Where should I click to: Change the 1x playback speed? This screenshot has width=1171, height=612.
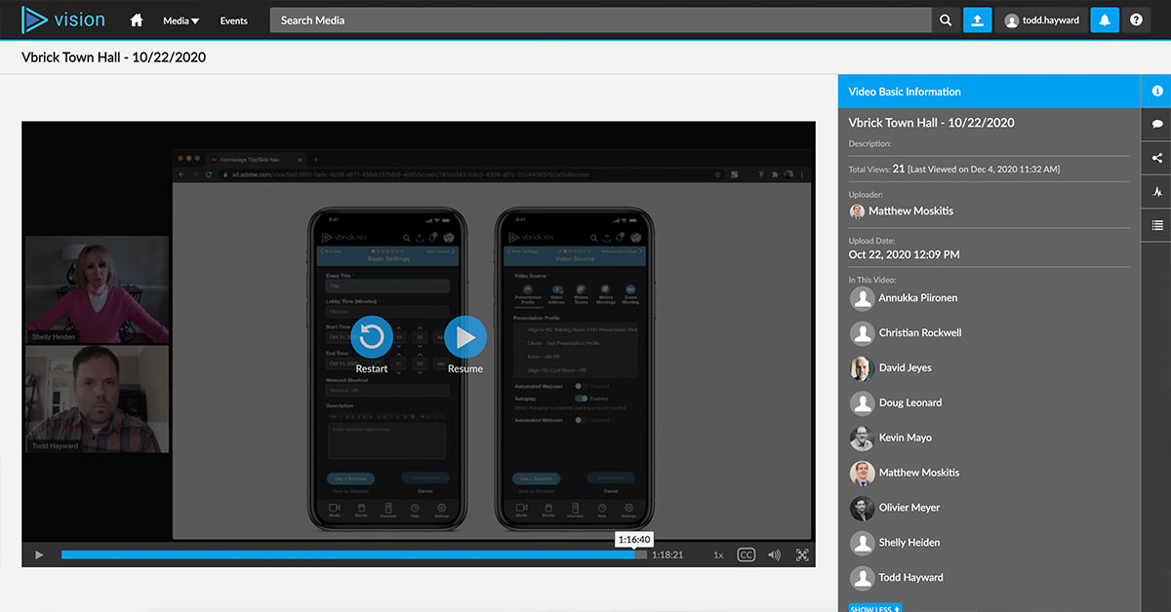pos(718,555)
